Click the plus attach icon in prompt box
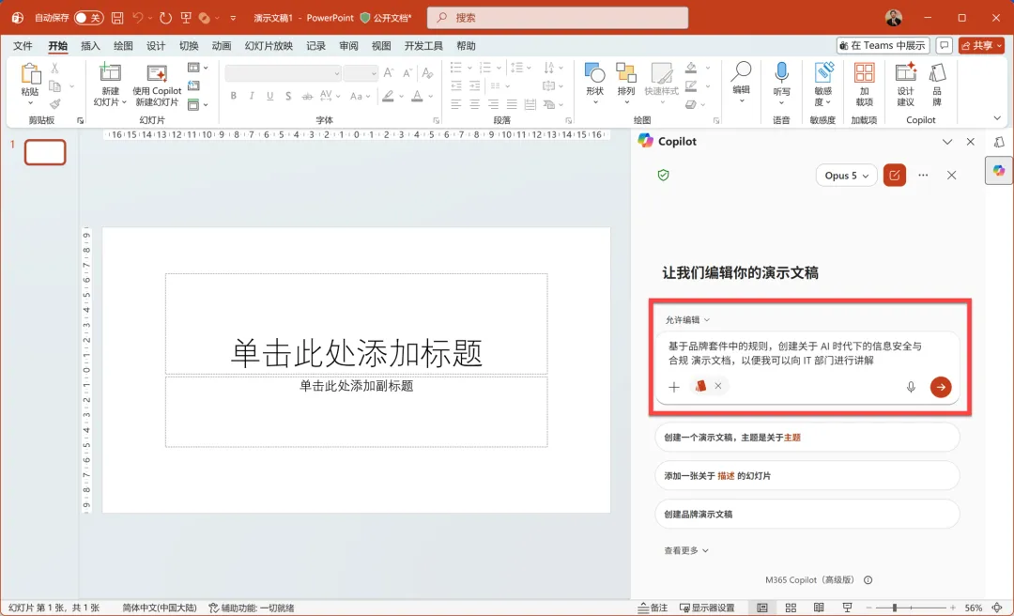Image resolution: width=1014 pixels, height=616 pixels. (674, 387)
